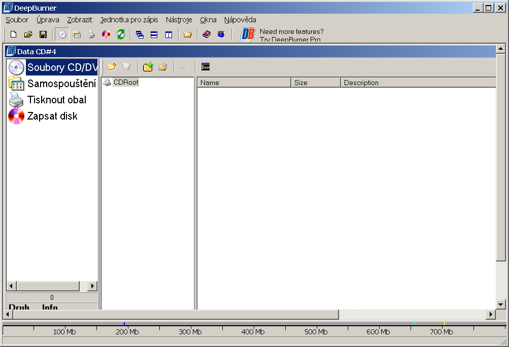Sort by the Name column header
509x347 pixels.
click(x=244, y=83)
